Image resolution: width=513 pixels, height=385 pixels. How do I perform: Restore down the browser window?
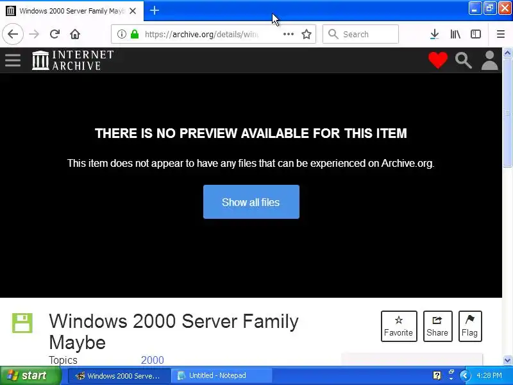tap(489, 8)
